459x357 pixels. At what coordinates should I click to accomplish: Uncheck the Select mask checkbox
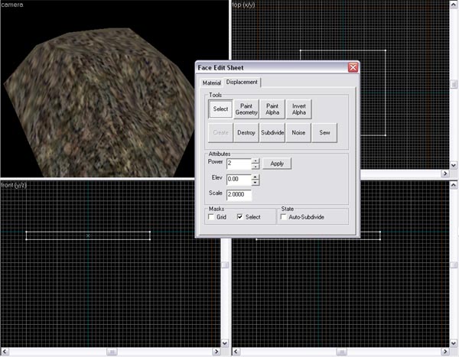tap(240, 217)
